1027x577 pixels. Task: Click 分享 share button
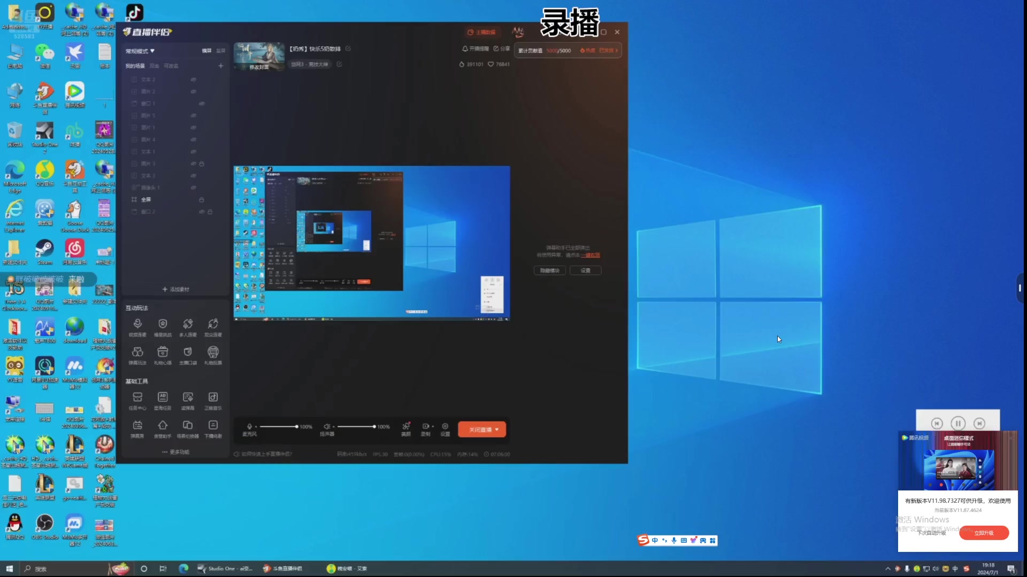(x=502, y=49)
